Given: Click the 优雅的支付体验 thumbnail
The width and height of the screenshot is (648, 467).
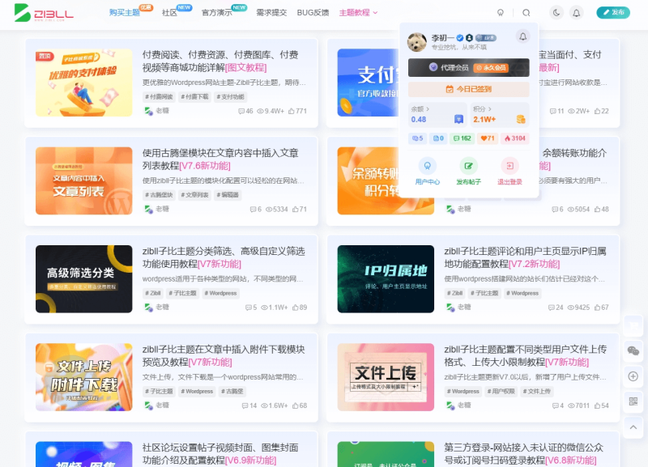Looking at the screenshot, I should [x=84, y=83].
